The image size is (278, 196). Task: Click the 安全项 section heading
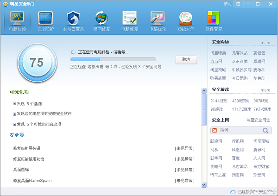[x=17, y=135]
